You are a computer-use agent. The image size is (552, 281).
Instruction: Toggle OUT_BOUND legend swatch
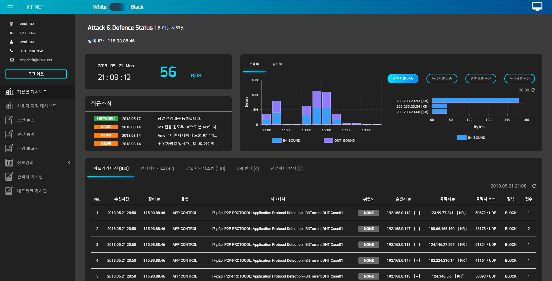pyautogui.click(x=328, y=140)
